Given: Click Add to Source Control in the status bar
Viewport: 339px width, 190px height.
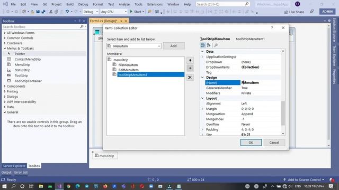Looking at the screenshot, I should (304, 179).
